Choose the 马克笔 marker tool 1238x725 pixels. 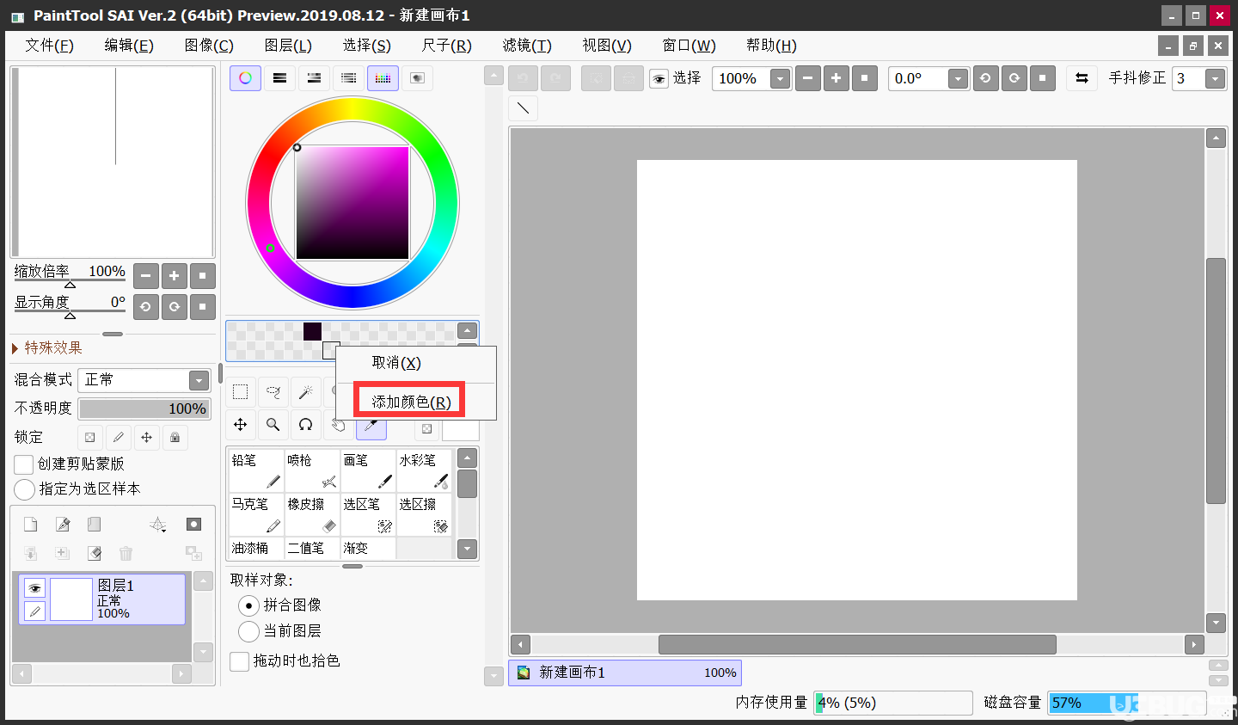point(256,514)
